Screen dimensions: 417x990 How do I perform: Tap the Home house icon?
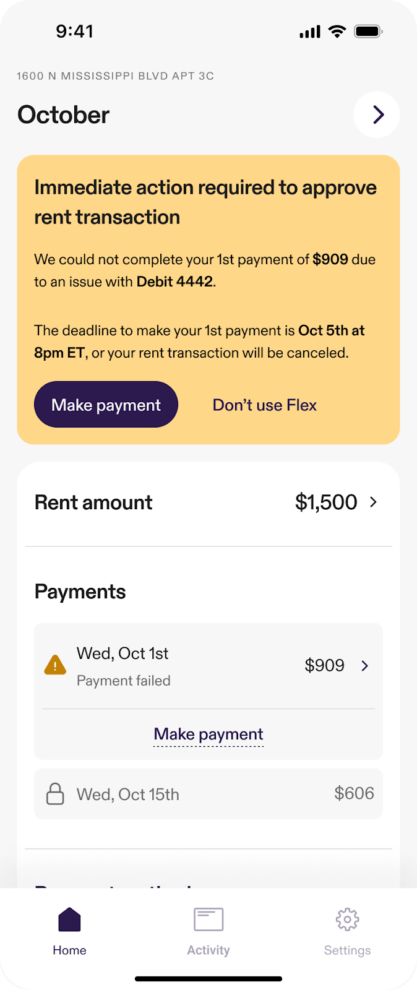coord(69,919)
